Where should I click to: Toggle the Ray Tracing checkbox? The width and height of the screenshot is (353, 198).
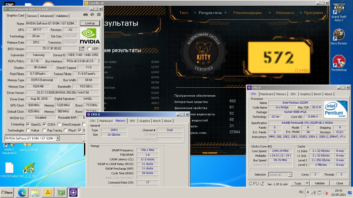click(x=44, y=130)
